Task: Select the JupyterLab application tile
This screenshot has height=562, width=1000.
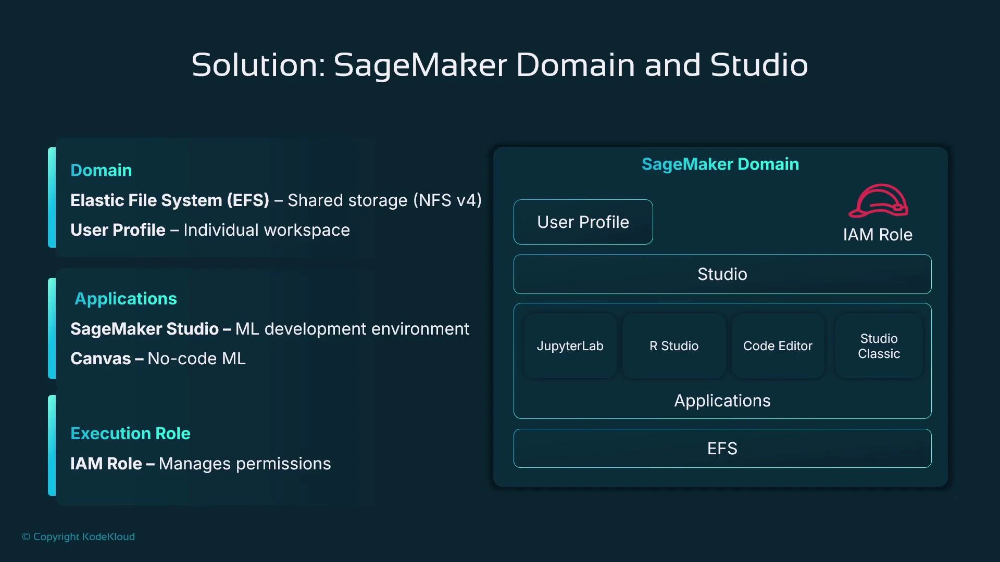Action: (x=570, y=346)
